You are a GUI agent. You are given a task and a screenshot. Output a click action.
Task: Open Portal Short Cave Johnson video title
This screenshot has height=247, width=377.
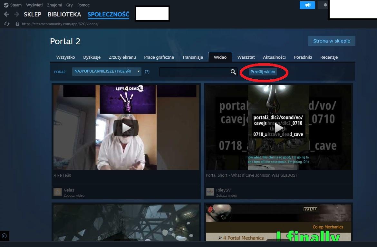tap(251, 175)
